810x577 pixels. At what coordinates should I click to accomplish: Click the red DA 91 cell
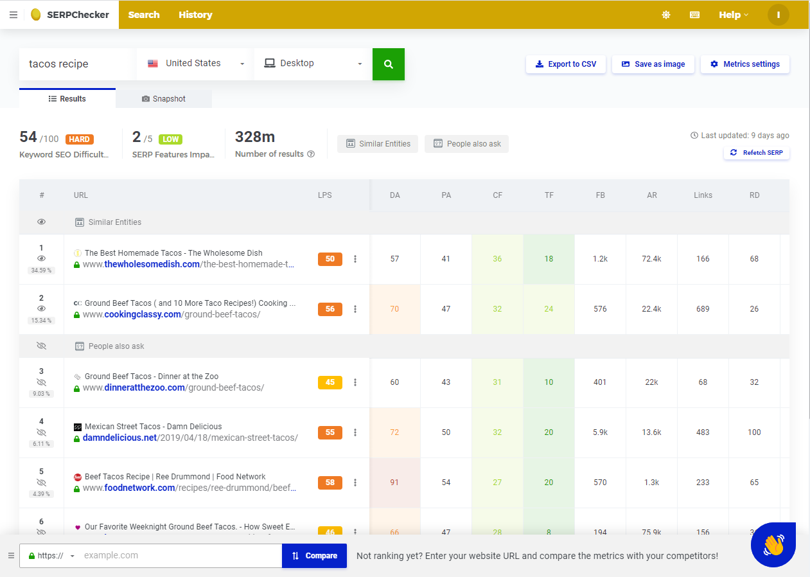coord(394,483)
